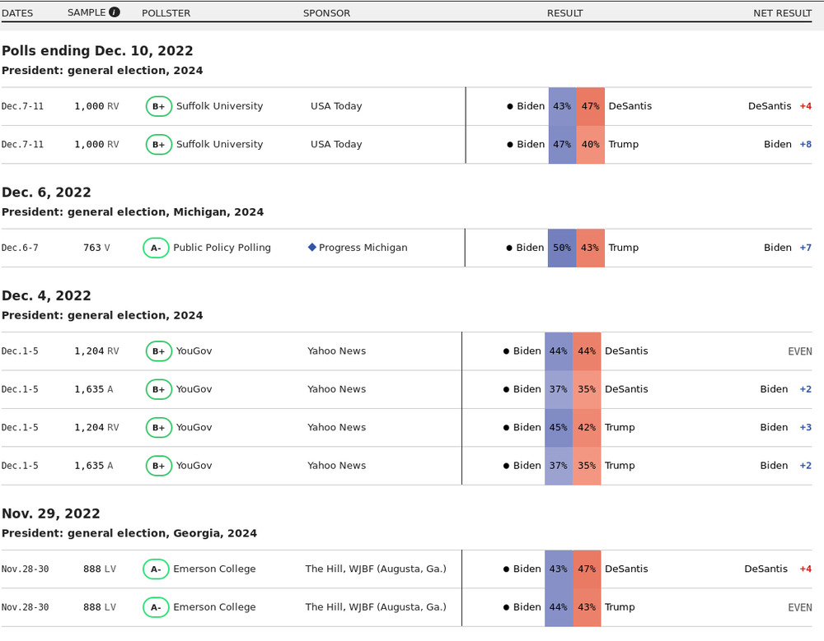Screen dimensions: 824x641
Task: Click the info icon next to SAMPLE
Action: pos(115,12)
